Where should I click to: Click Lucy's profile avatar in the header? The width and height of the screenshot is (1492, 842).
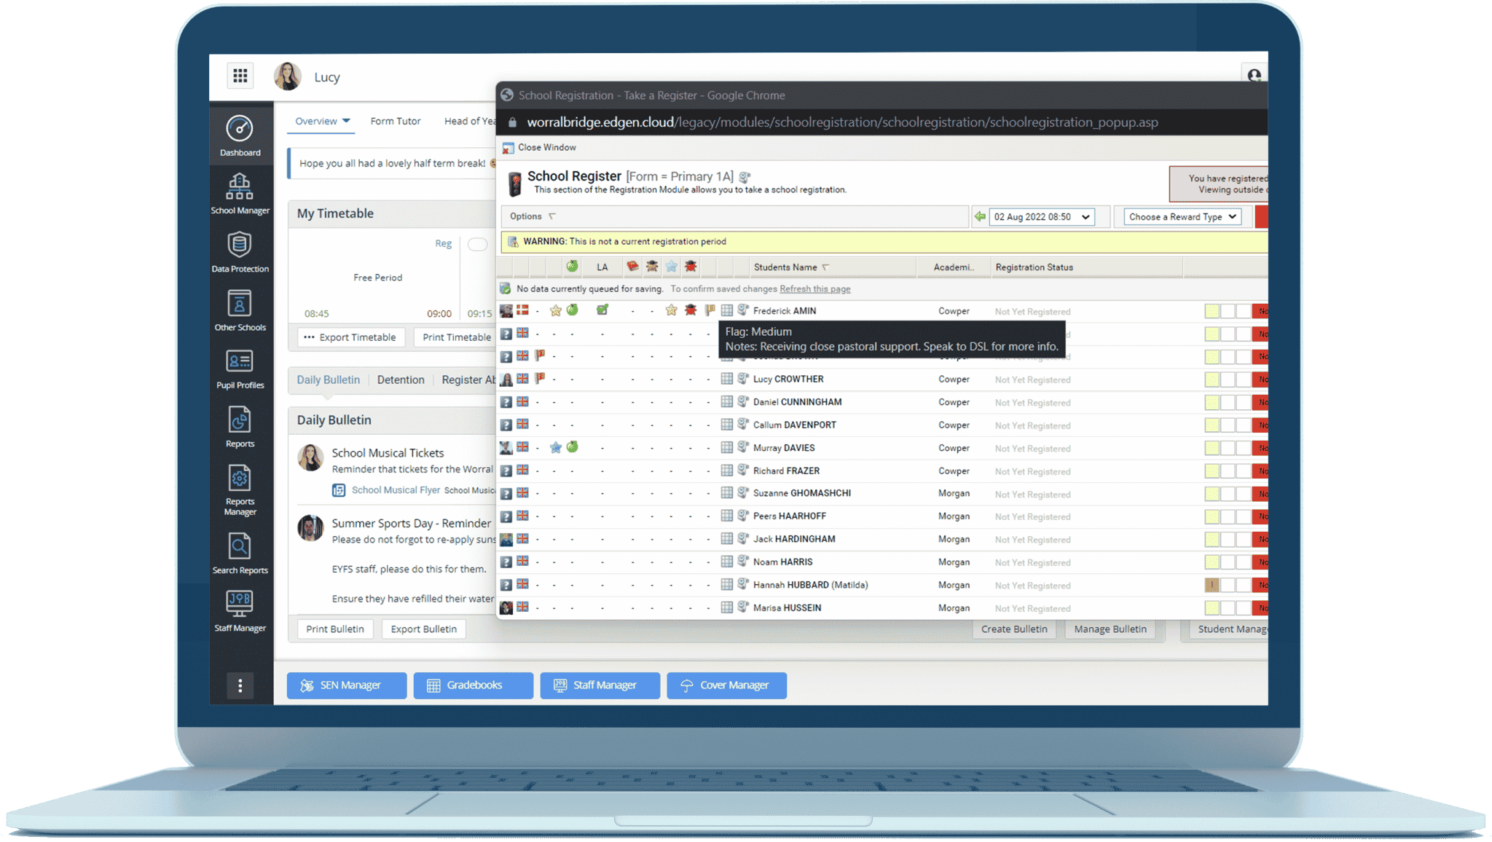[x=288, y=76]
